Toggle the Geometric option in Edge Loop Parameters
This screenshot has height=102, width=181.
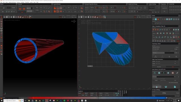[x=159, y=67]
